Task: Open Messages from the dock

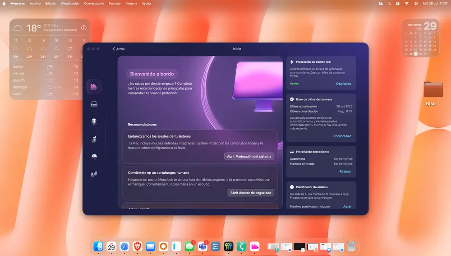Action: (189, 247)
